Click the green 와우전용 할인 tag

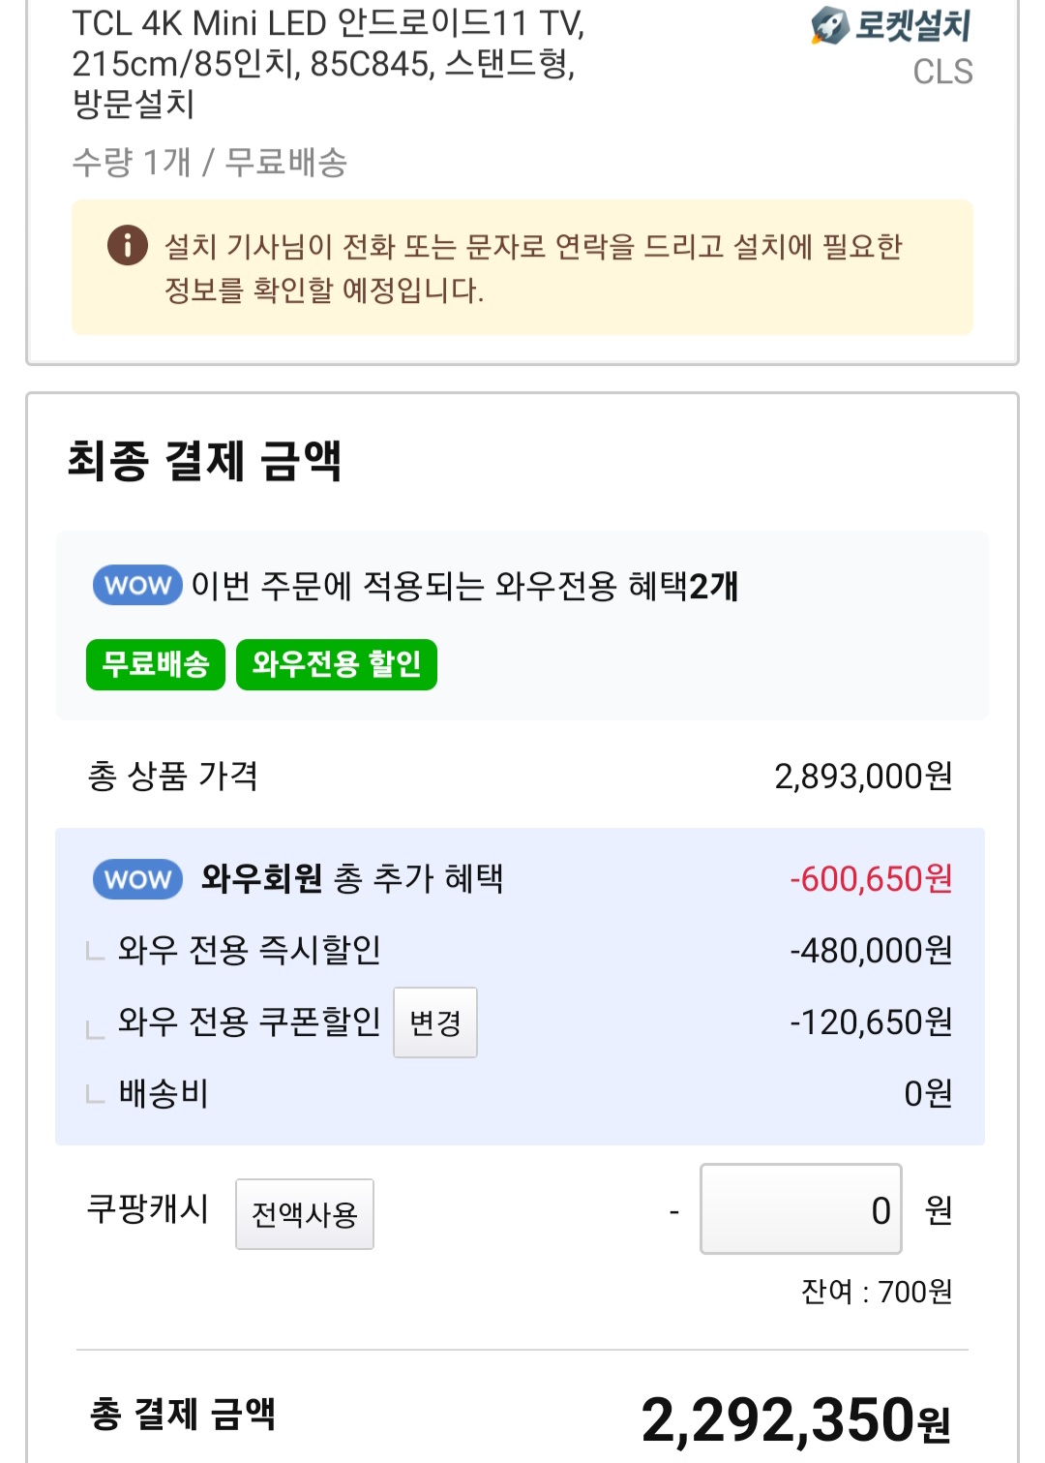pyautogui.click(x=337, y=664)
